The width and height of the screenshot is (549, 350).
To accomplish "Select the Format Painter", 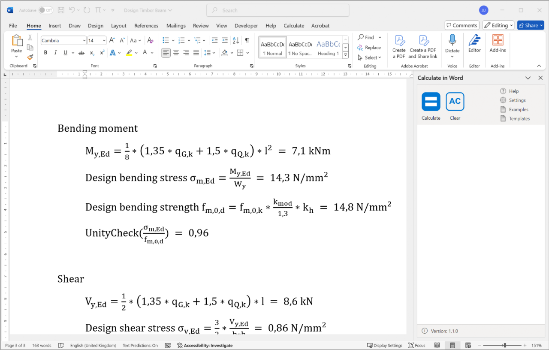I will pyautogui.click(x=30, y=57).
